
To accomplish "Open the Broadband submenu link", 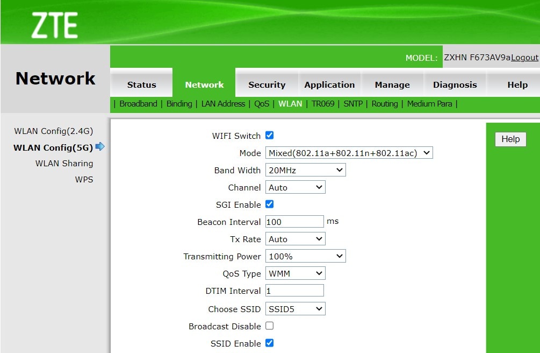I will click(x=138, y=104).
